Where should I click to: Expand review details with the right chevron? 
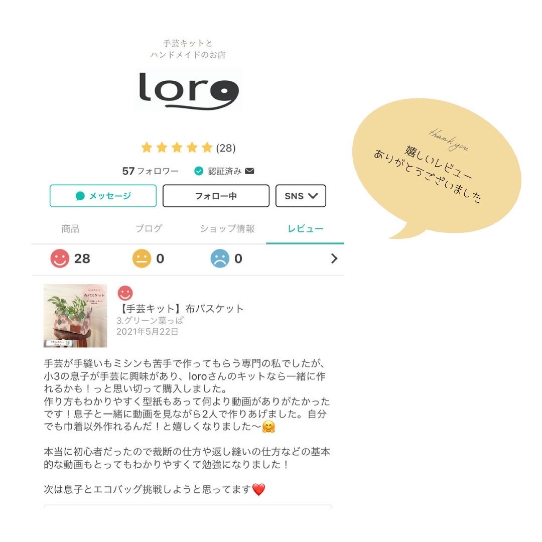(x=334, y=258)
